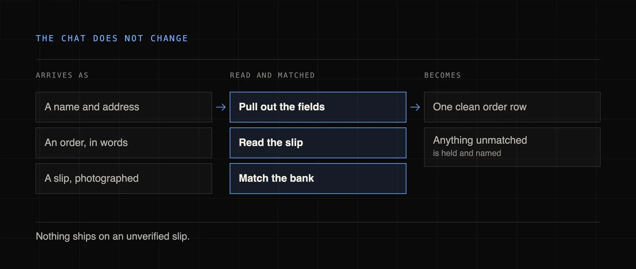Choose the 'Pull out the fields' step
Image resolution: width=636 pixels, height=269 pixels.
click(x=318, y=107)
